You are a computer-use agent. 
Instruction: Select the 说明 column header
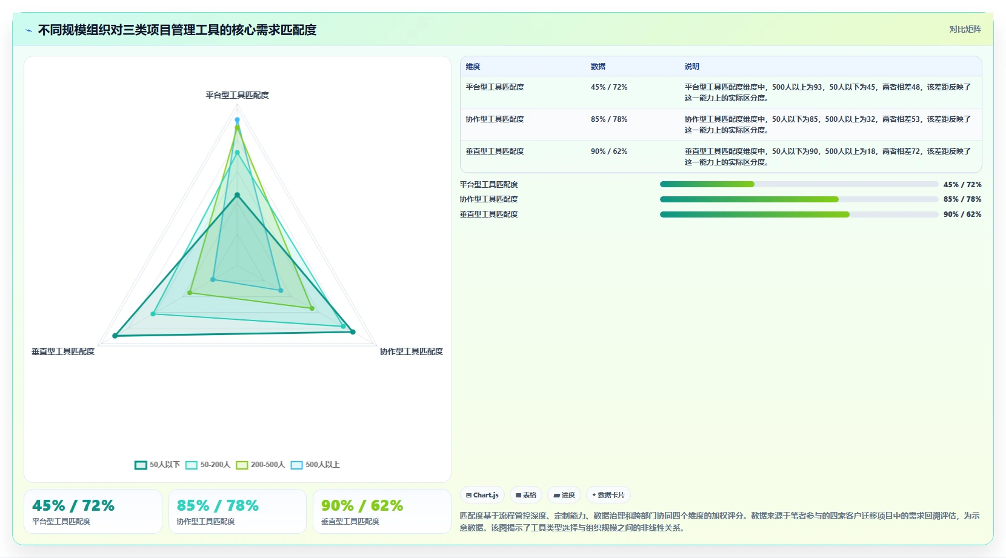692,67
